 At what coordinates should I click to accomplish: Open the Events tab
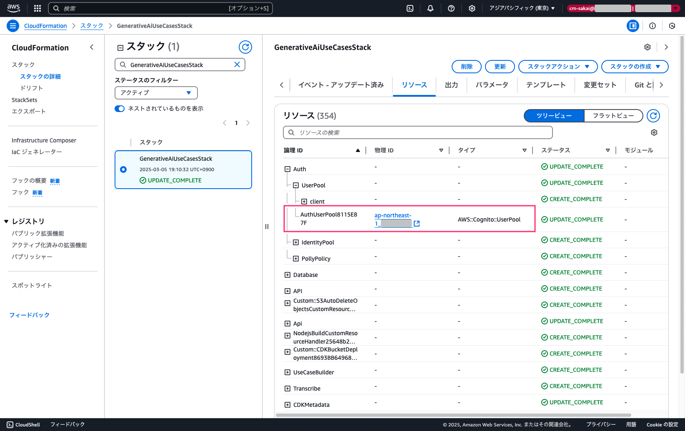click(341, 85)
